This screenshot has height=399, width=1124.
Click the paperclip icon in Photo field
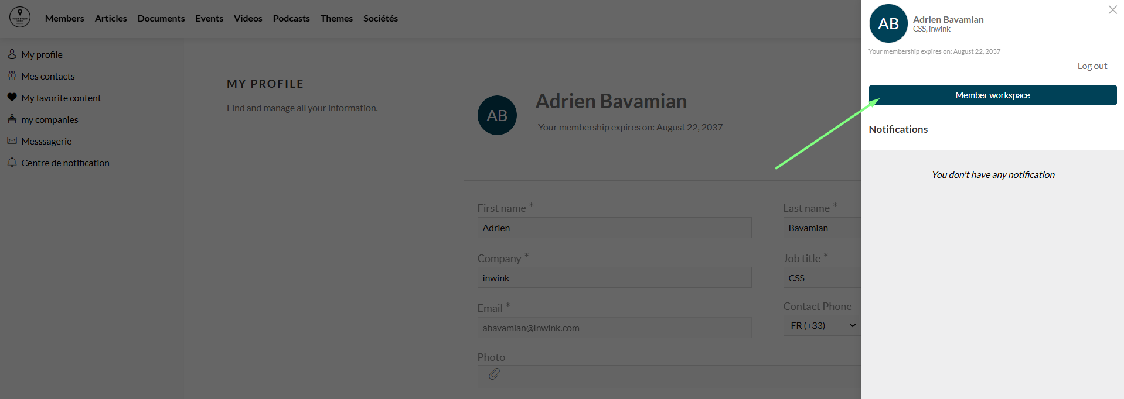(494, 374)
